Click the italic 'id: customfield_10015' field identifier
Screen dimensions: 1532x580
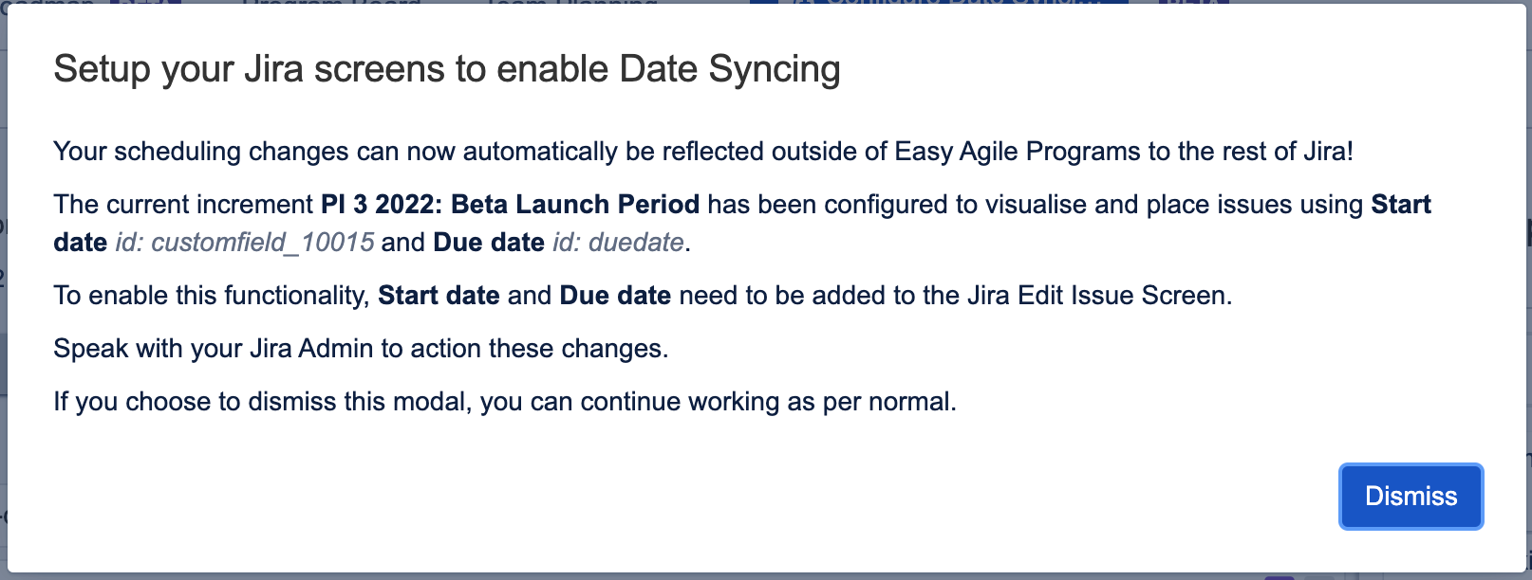[x=245, y=243]
